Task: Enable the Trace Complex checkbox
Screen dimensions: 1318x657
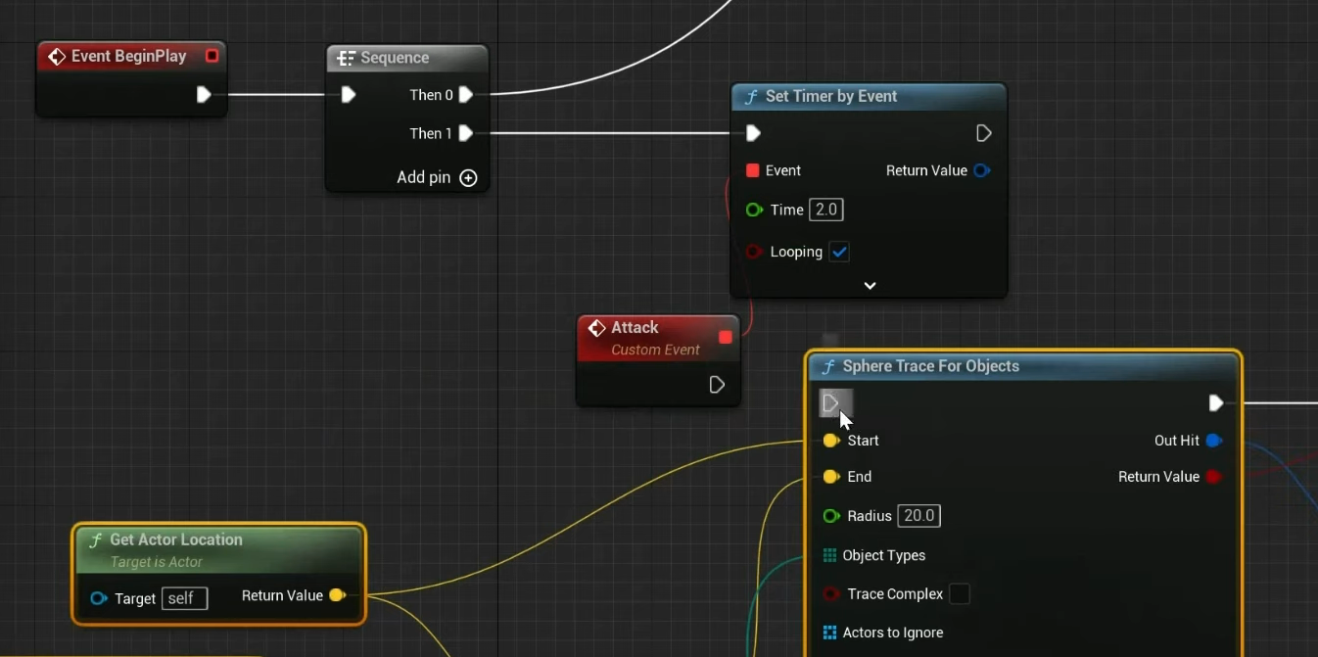Action: tap(960, 594)
